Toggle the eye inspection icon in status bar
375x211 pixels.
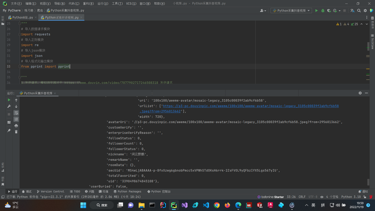(322, 197)
